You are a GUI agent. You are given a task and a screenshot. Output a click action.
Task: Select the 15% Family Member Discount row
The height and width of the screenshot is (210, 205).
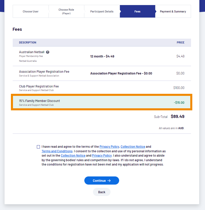(x=102, y=102)
